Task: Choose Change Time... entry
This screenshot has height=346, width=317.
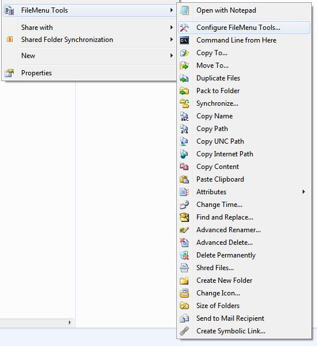Action: pyautogui.click(x=244, y=205)
